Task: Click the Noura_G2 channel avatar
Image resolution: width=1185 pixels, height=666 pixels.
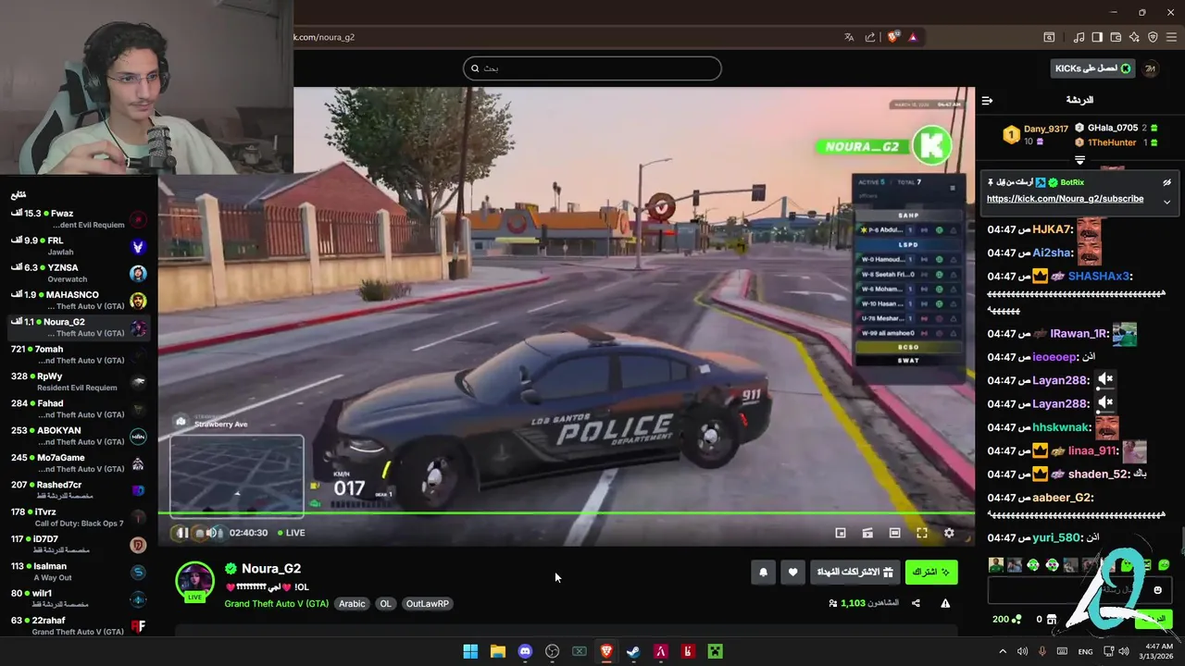Action: (195, 582)
